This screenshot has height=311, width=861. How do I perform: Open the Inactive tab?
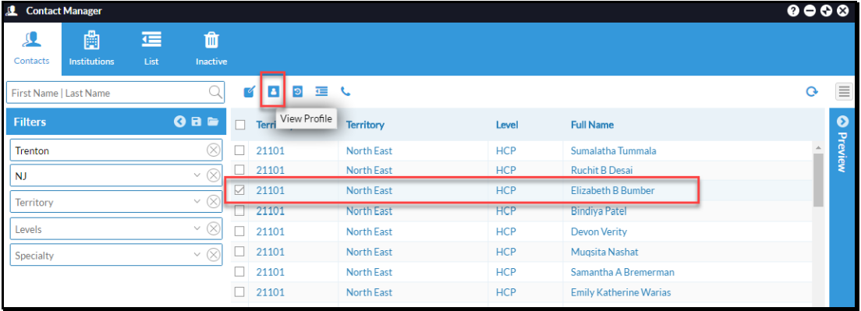(x=211, y=49)
